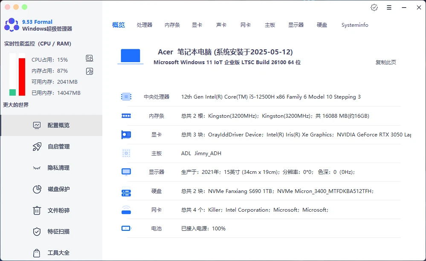
Task: Click the red memory usage bar
Action: click(22, 77)
